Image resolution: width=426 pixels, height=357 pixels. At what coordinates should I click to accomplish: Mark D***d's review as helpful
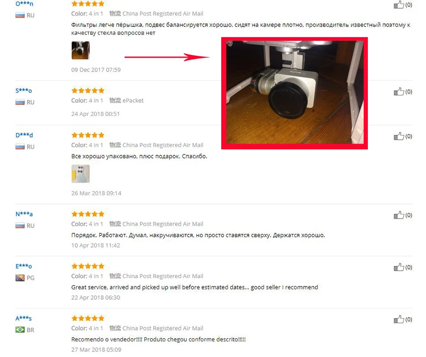399,136
